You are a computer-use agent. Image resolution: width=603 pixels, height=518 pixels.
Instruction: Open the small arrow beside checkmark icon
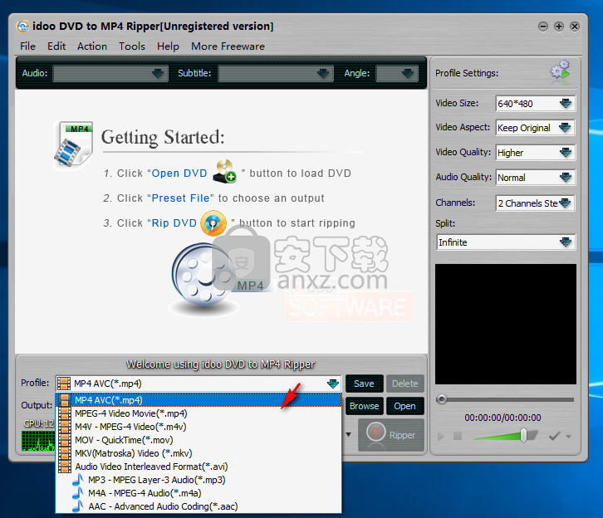click(x=568, y=437)
